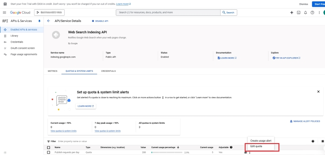
Task: Click the Google Cloud logo
Action: click(x=20, y=13)
